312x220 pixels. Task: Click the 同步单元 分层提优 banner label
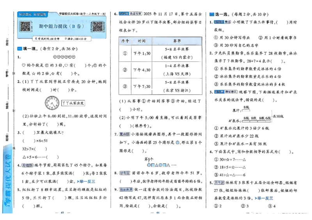click(32, 14)
